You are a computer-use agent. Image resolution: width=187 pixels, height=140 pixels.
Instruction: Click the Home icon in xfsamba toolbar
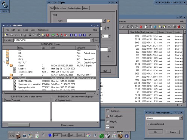point(25,35)
